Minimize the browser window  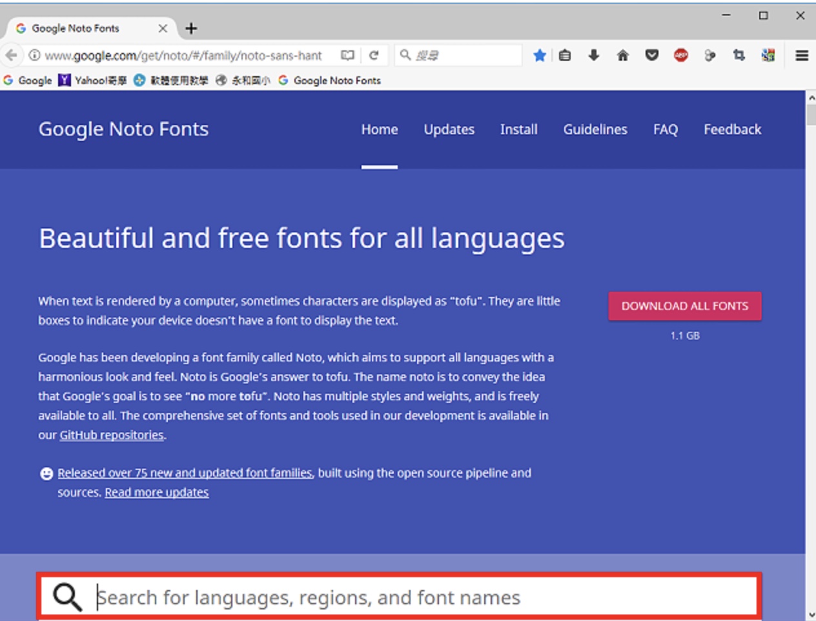coord(726,15)
